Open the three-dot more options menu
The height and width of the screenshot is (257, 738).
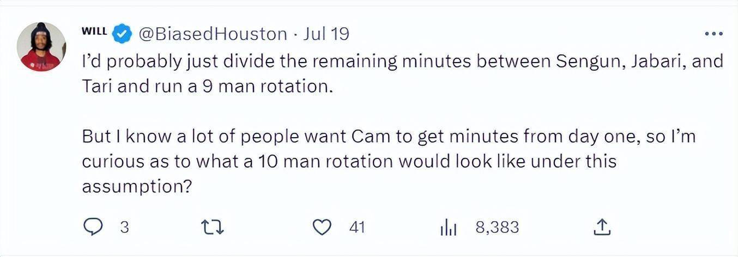(713, 34)
